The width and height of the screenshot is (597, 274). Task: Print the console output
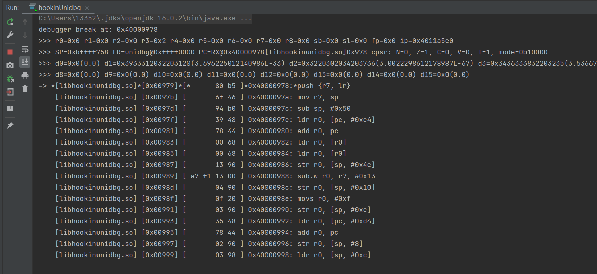click(25, 76)
